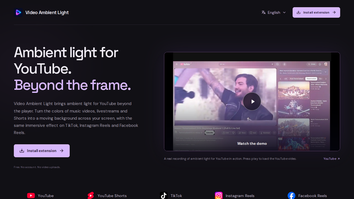Click the 'Free. No account. No video uploads.' note

pyautogui.click(x=37, y=167)
